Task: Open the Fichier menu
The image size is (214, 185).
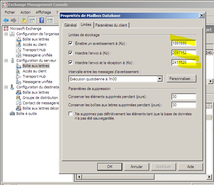Action: [10, 12]
